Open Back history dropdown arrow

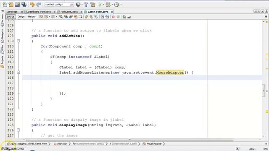coord(50,17)
